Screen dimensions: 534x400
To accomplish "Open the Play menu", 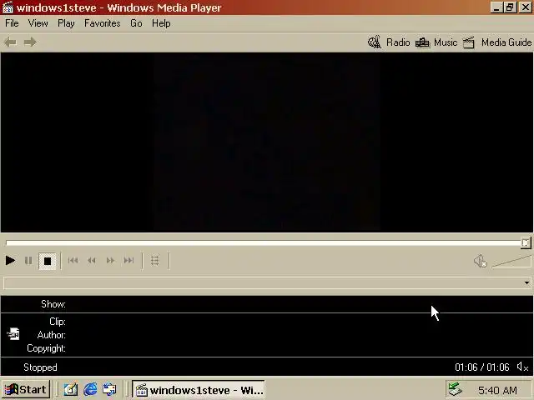I will point(66,23).
